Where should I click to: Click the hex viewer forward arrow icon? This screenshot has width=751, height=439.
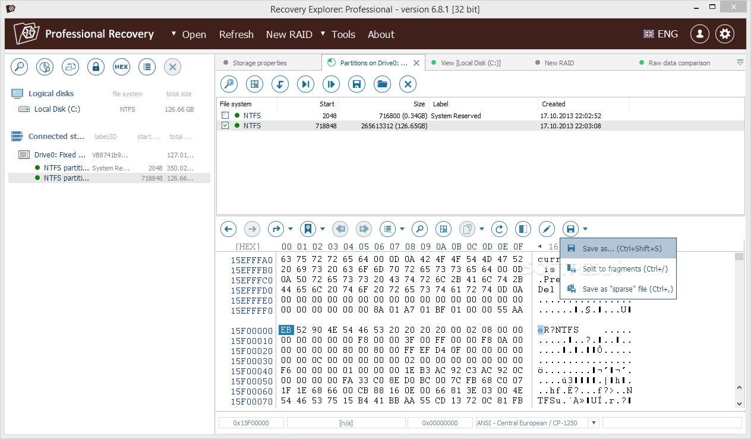252,229
